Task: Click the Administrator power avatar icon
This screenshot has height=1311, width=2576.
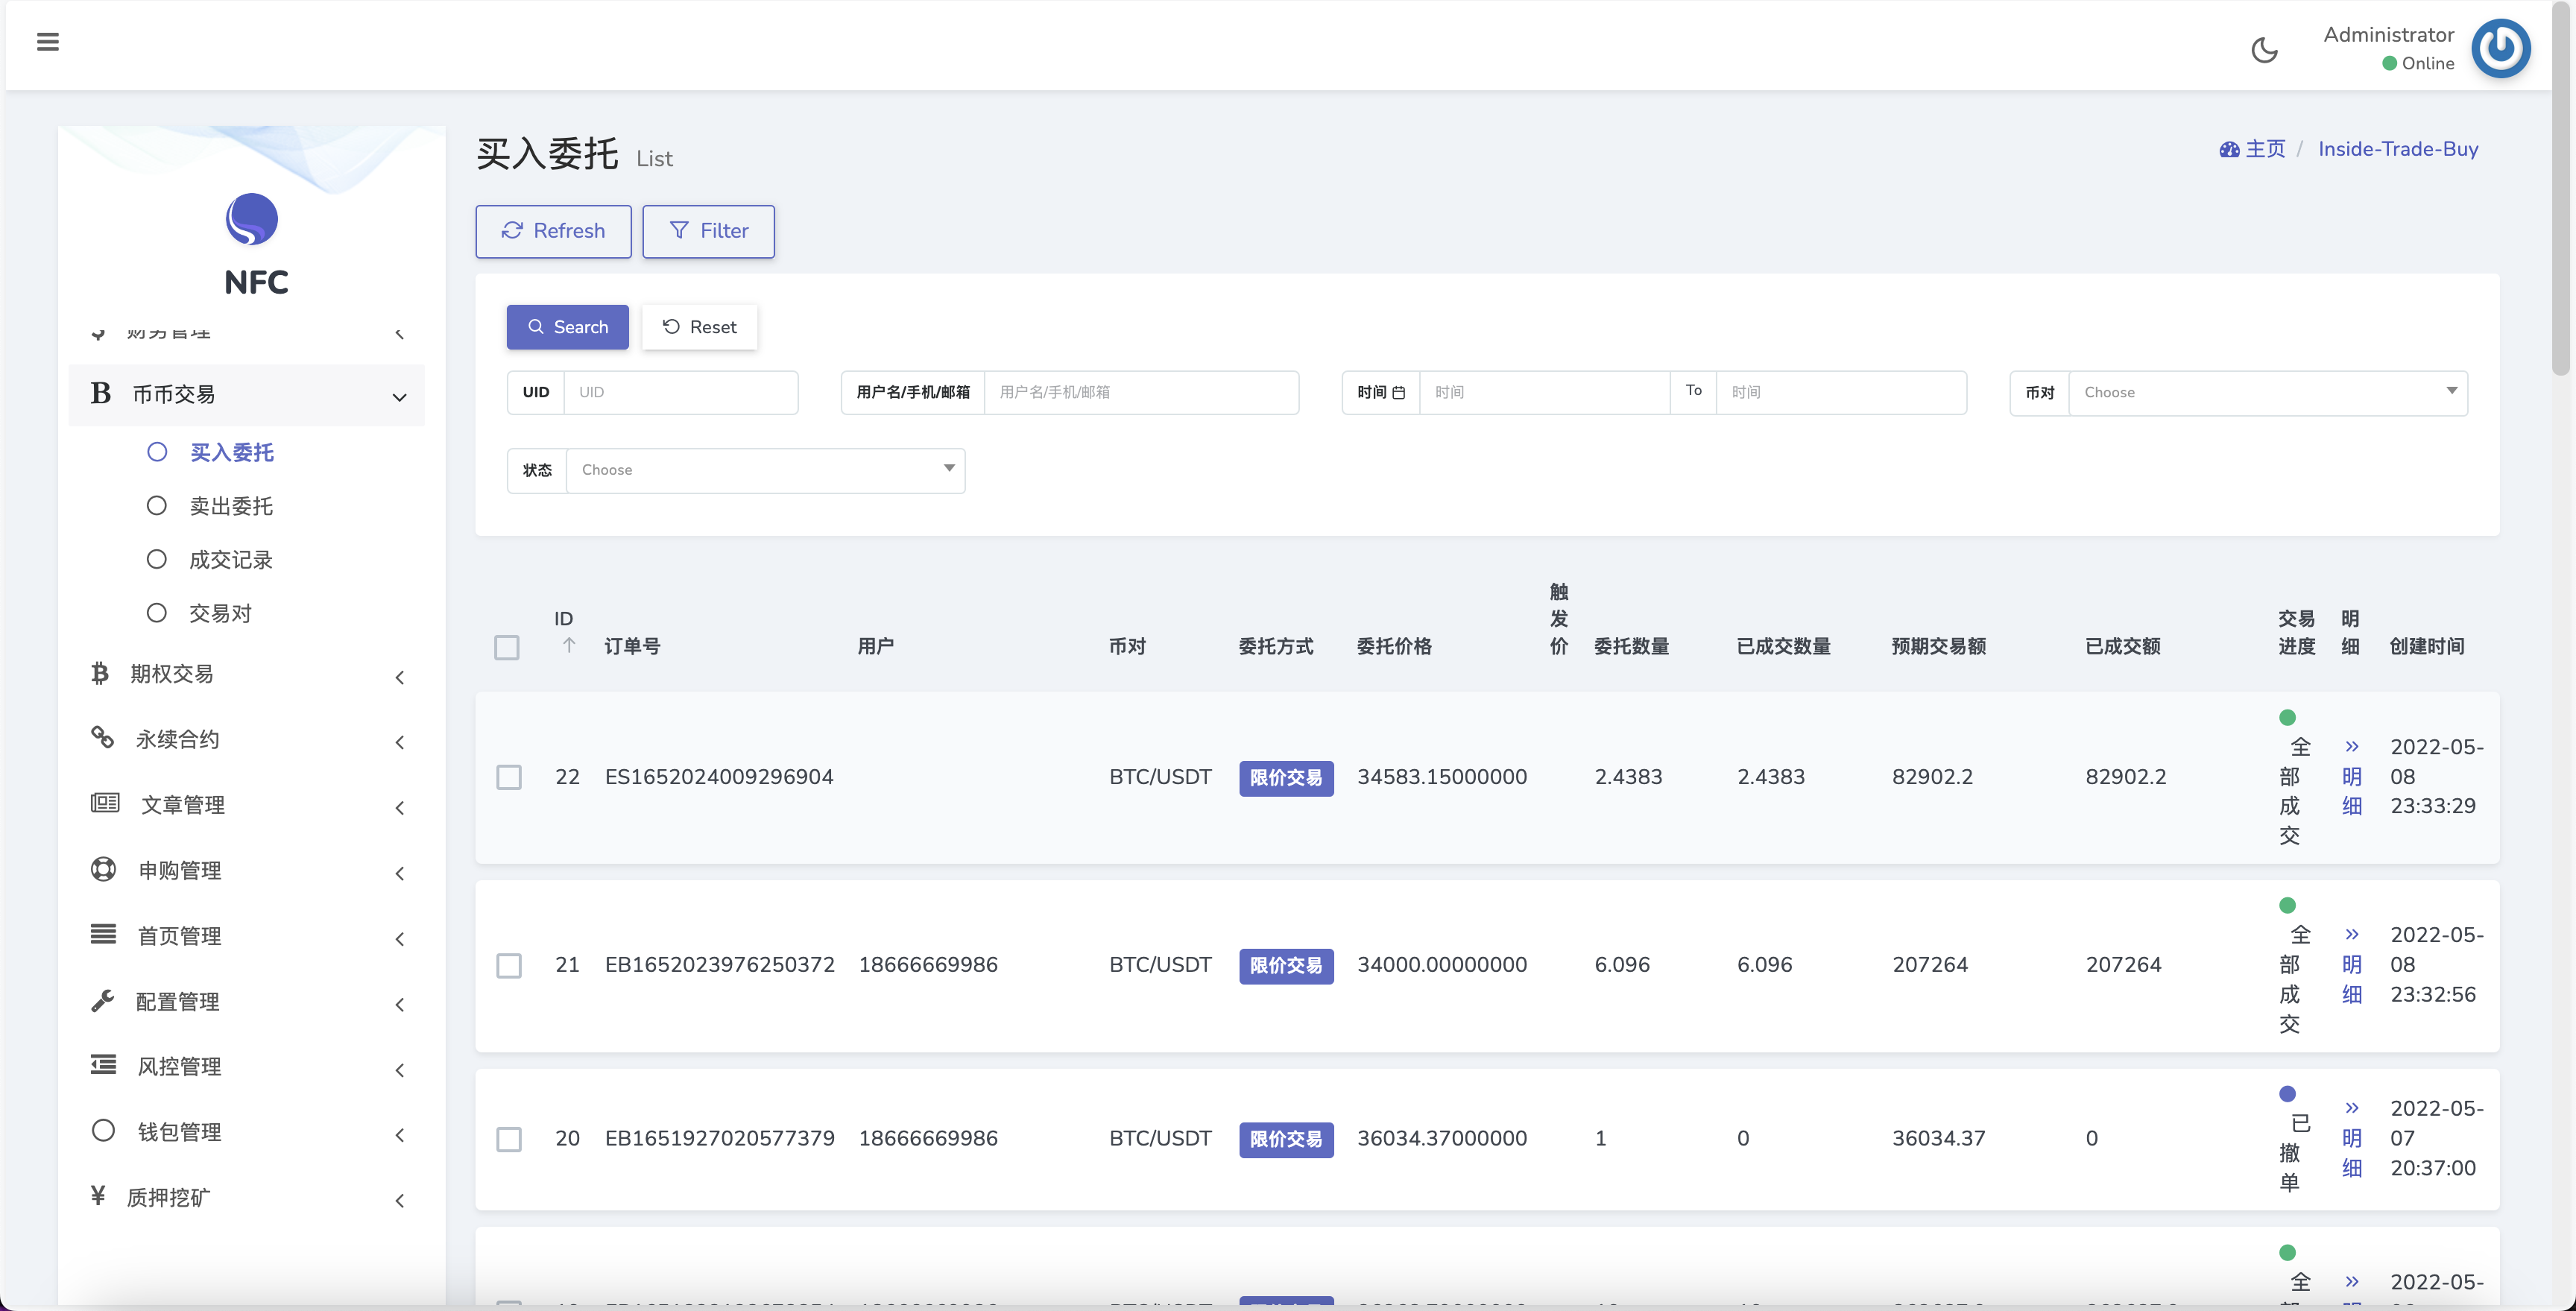Action: pyautogui.click(x=2500, y=48)
